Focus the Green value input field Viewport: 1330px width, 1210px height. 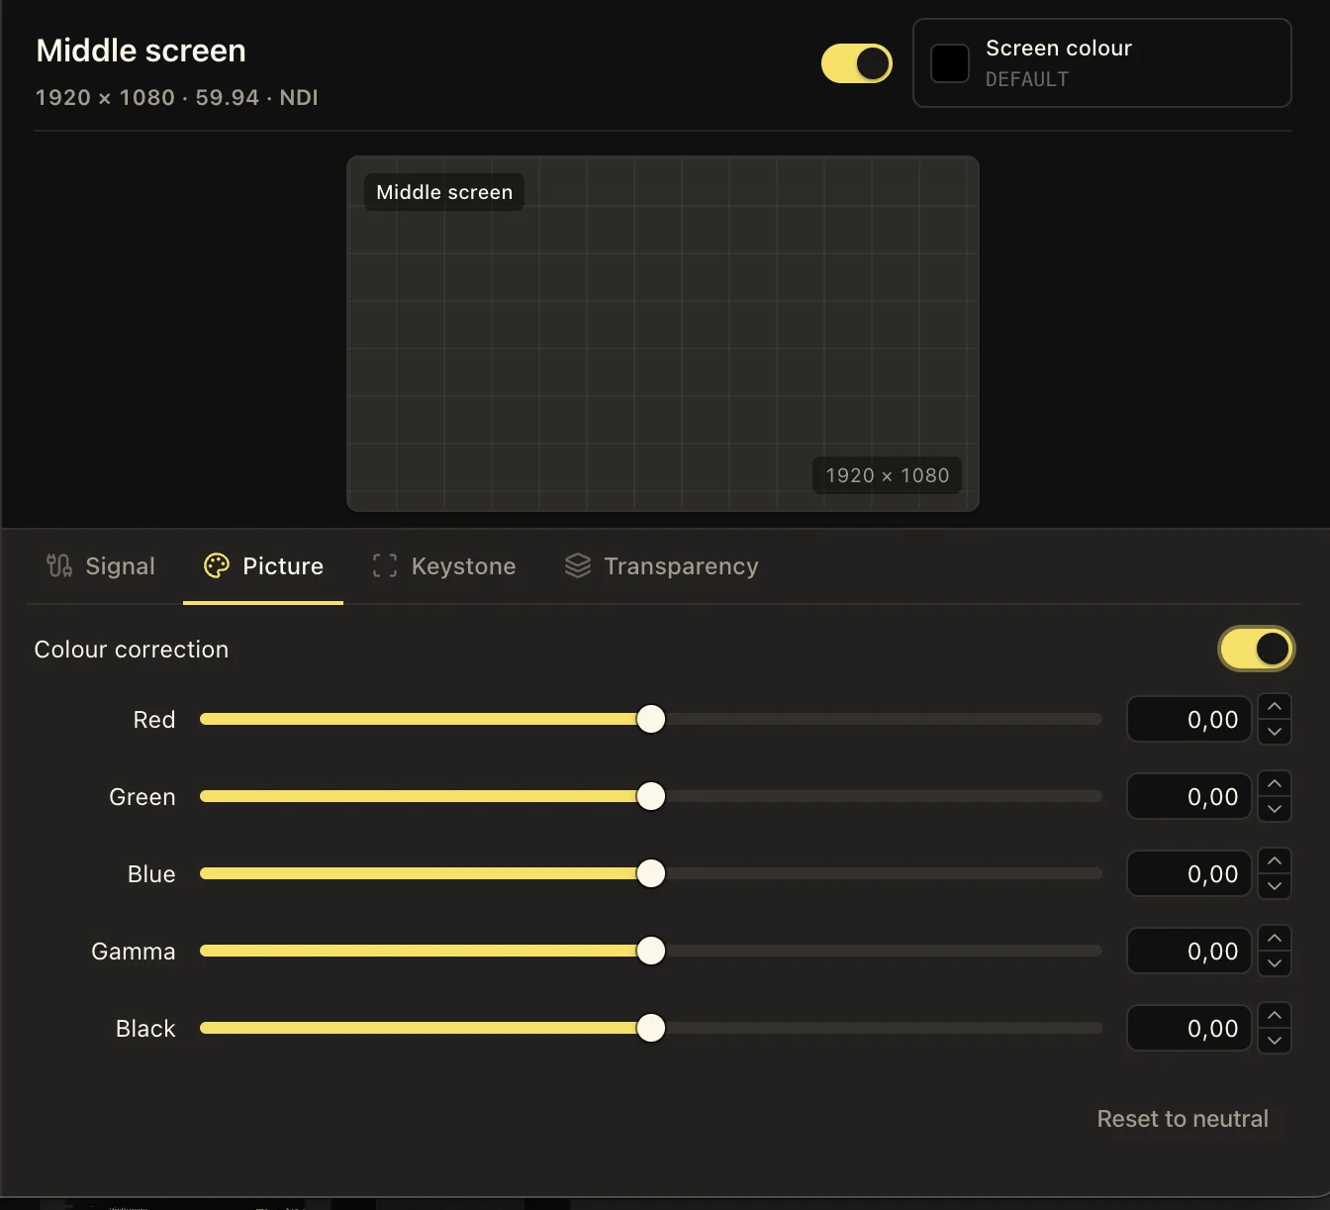point(1189,796)
